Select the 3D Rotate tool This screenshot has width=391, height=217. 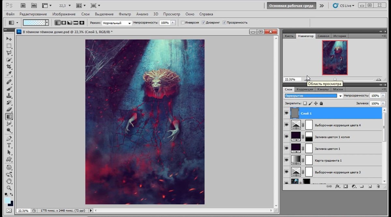point(9,167)
